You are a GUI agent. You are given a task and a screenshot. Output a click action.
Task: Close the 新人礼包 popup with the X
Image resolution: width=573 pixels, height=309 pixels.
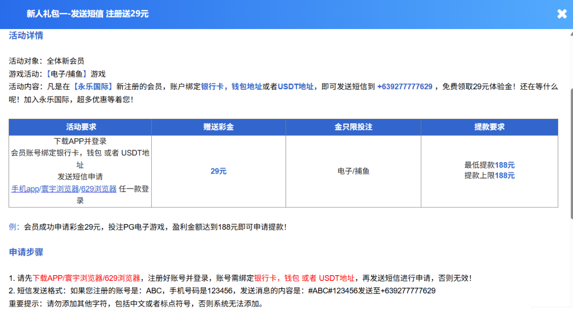click(562, 14)
